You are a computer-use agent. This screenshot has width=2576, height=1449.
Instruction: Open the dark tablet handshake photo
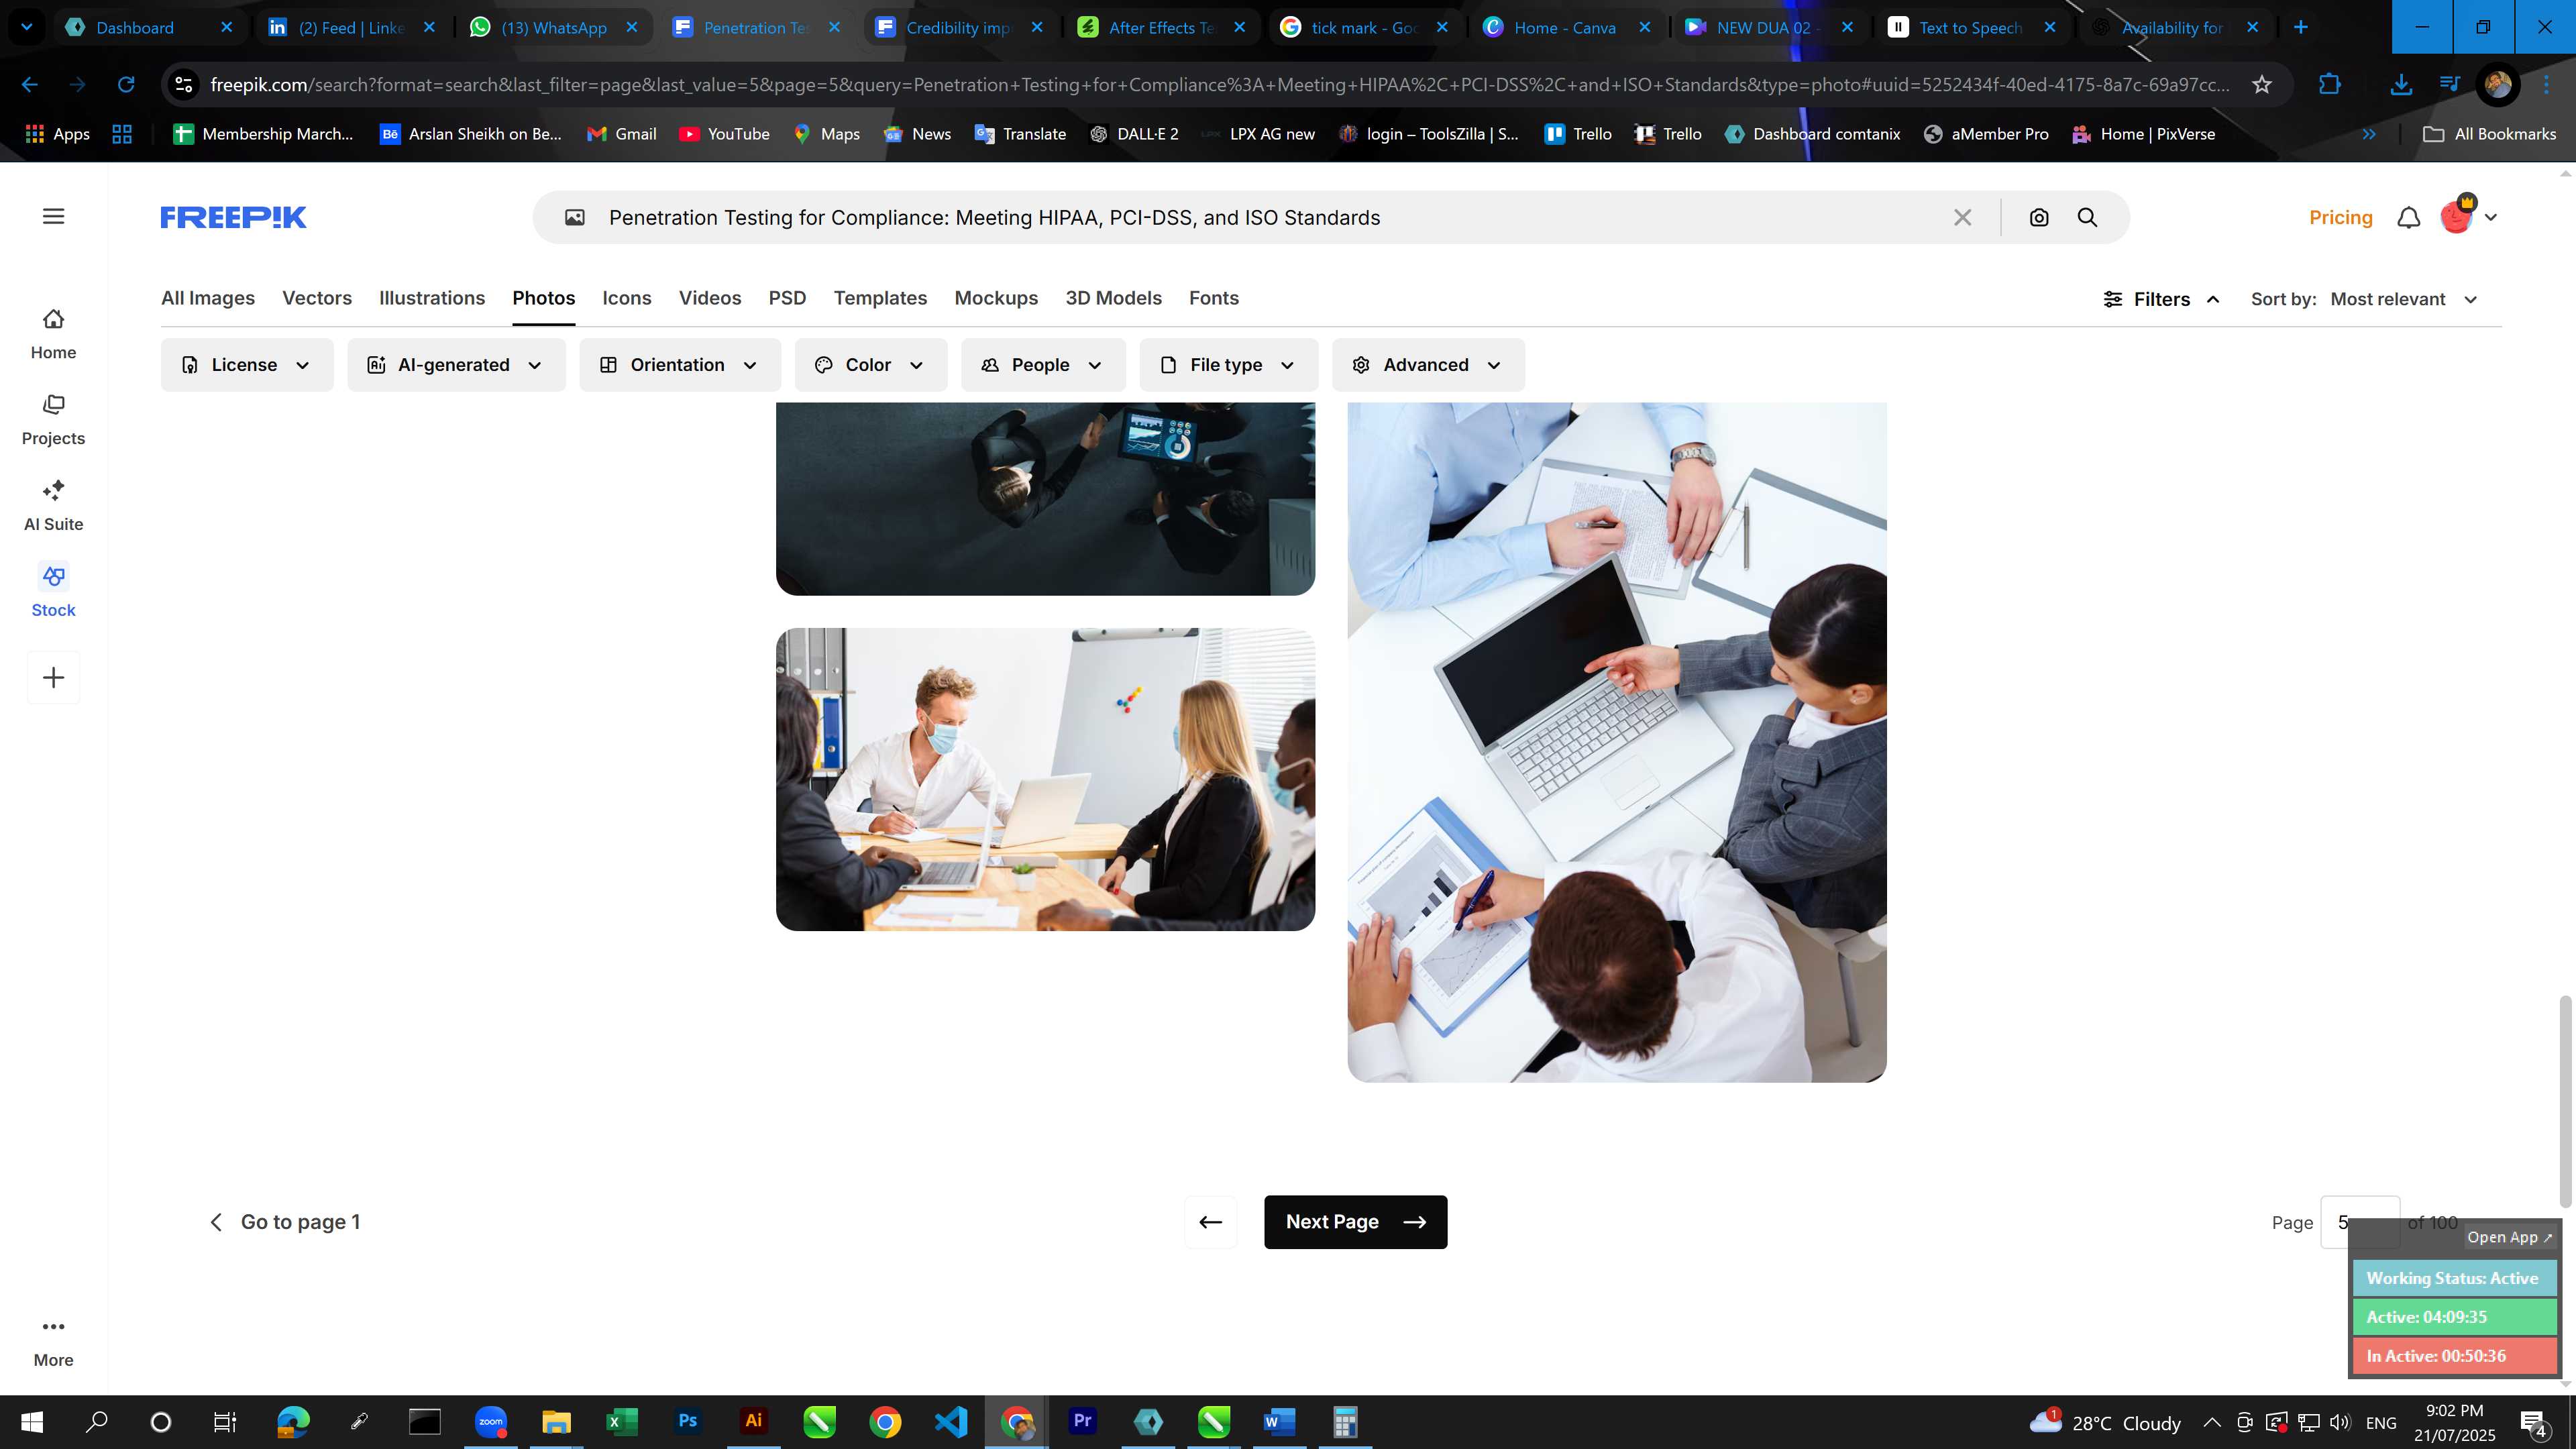point(1045,498)
